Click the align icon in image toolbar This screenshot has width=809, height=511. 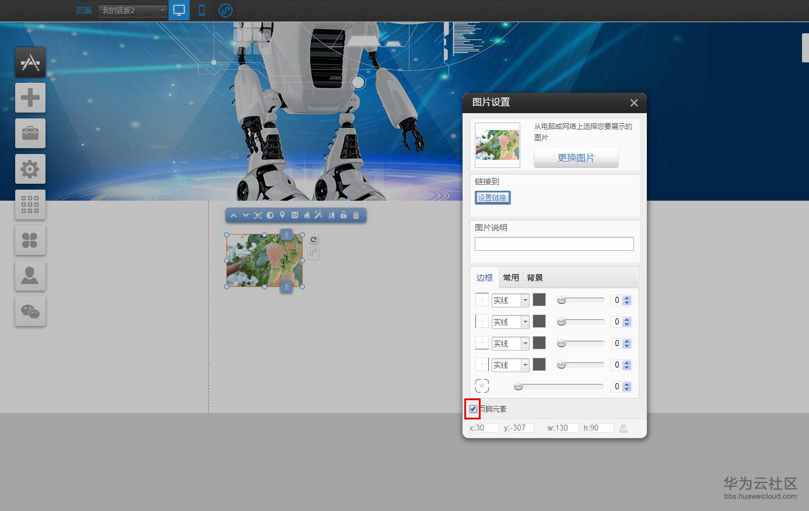(331, 215)
